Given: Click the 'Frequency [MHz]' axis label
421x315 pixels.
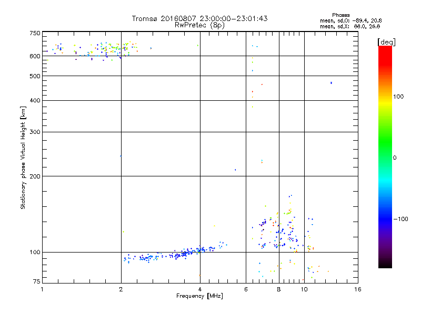Looking at the screenshot, I should [x=199, y=296].
